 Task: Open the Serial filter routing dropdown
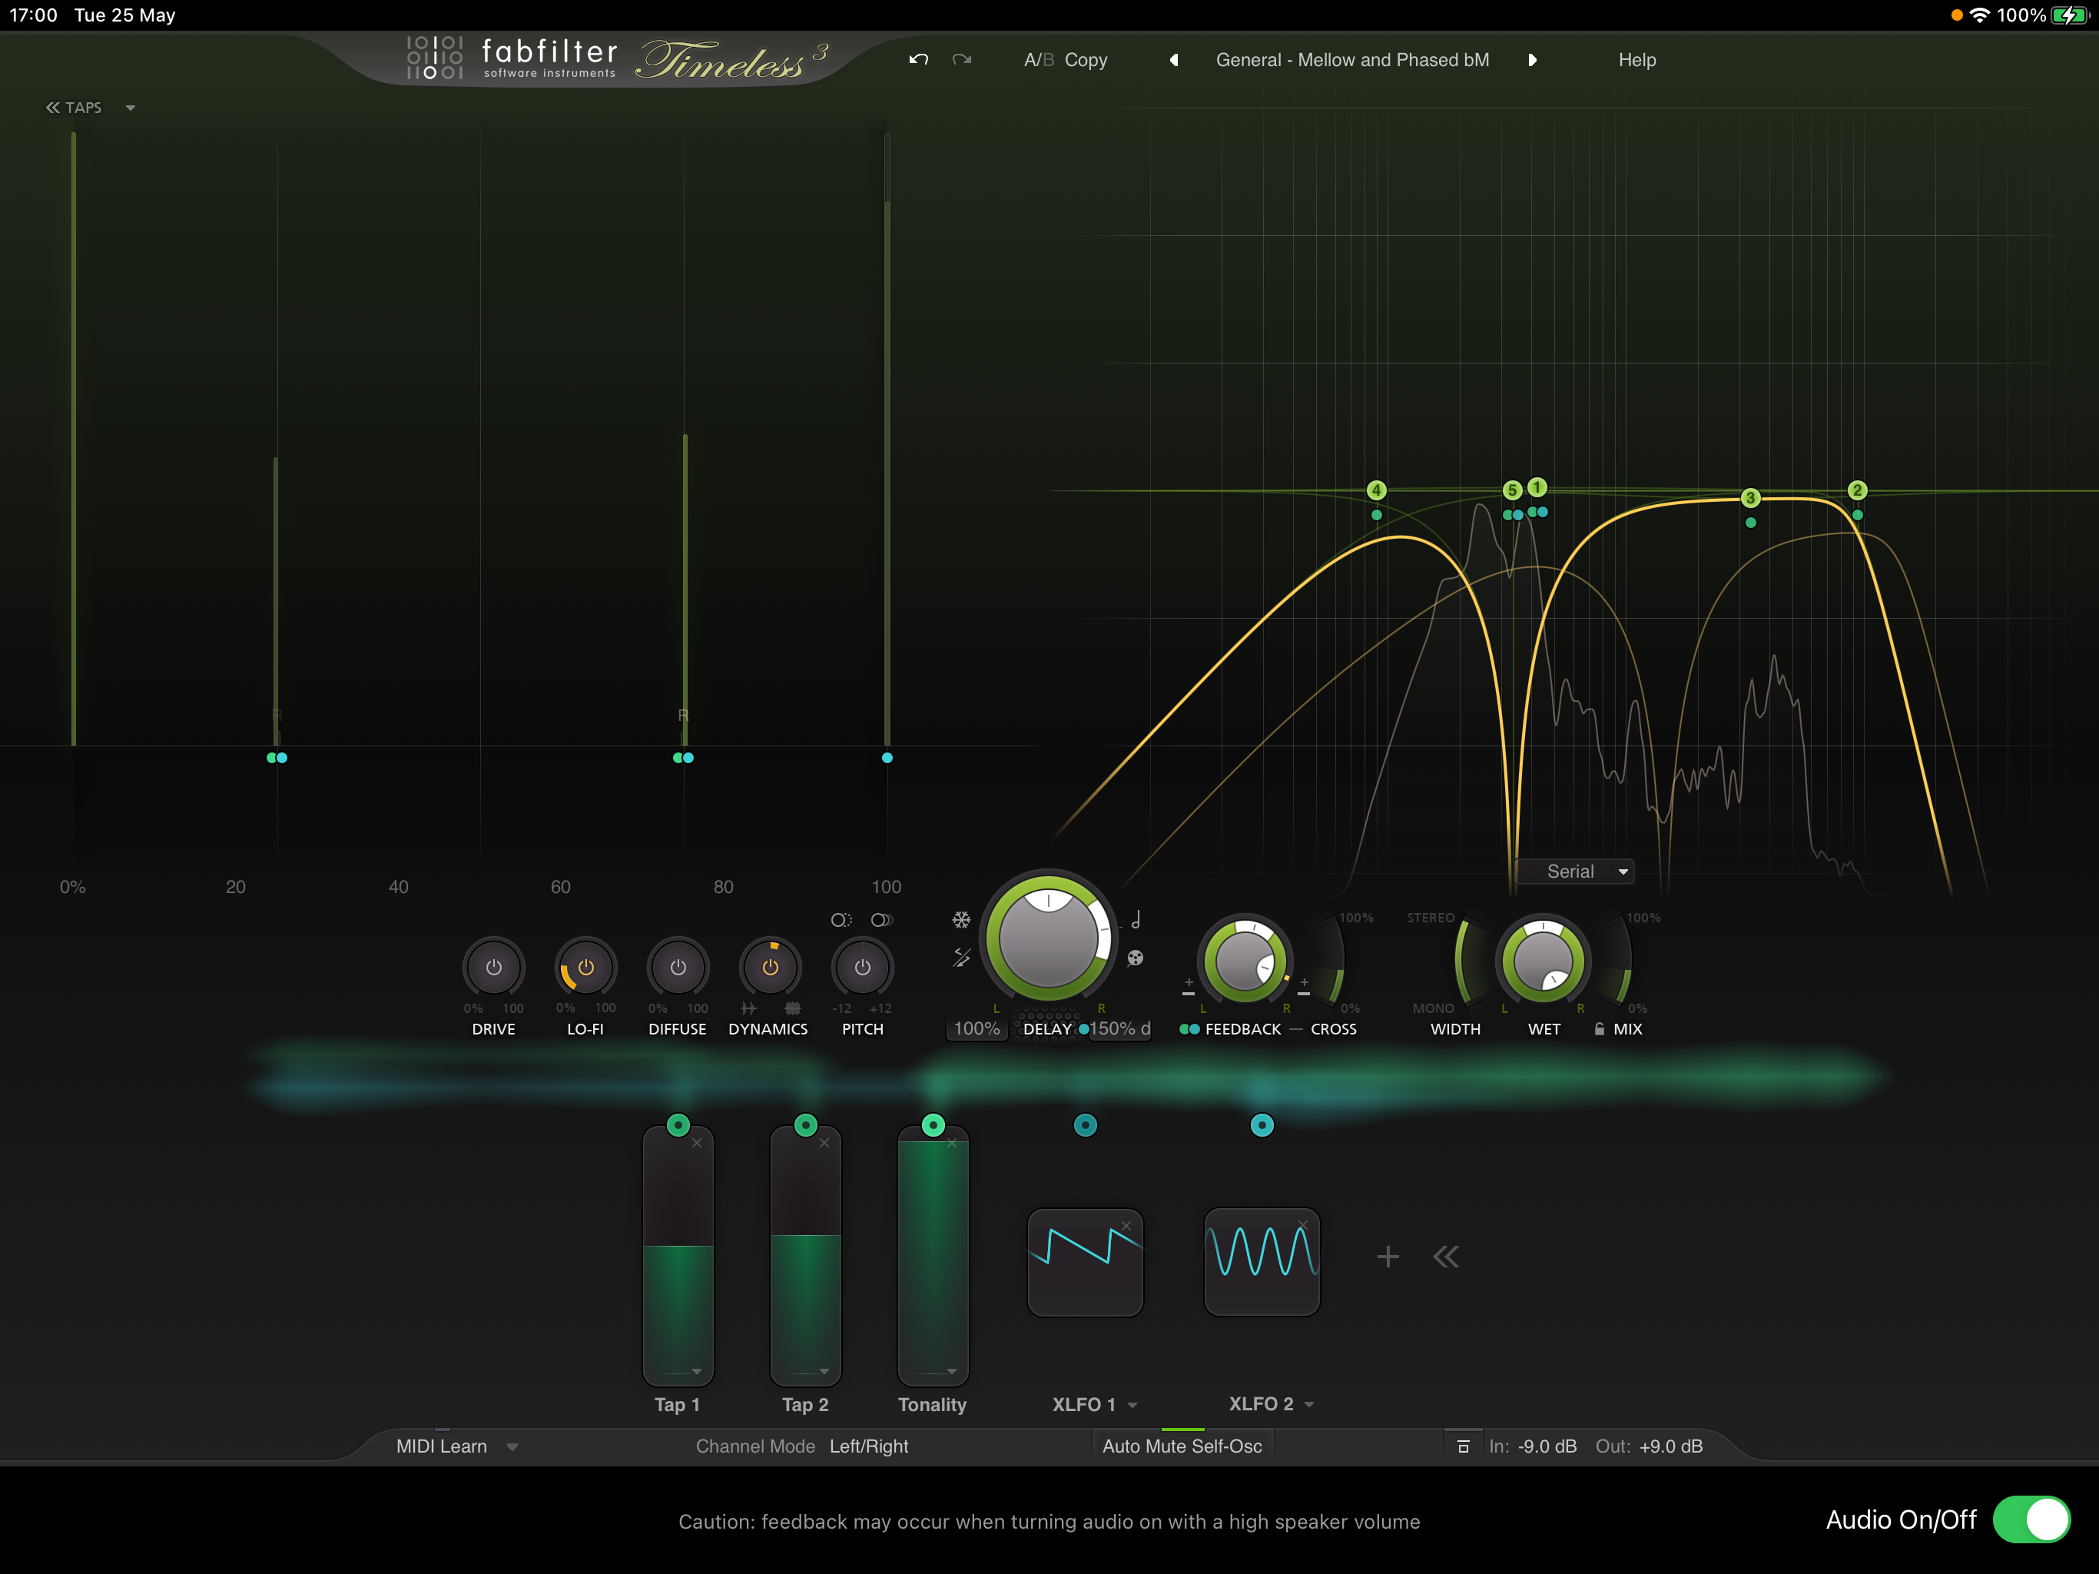(1575, 872)
